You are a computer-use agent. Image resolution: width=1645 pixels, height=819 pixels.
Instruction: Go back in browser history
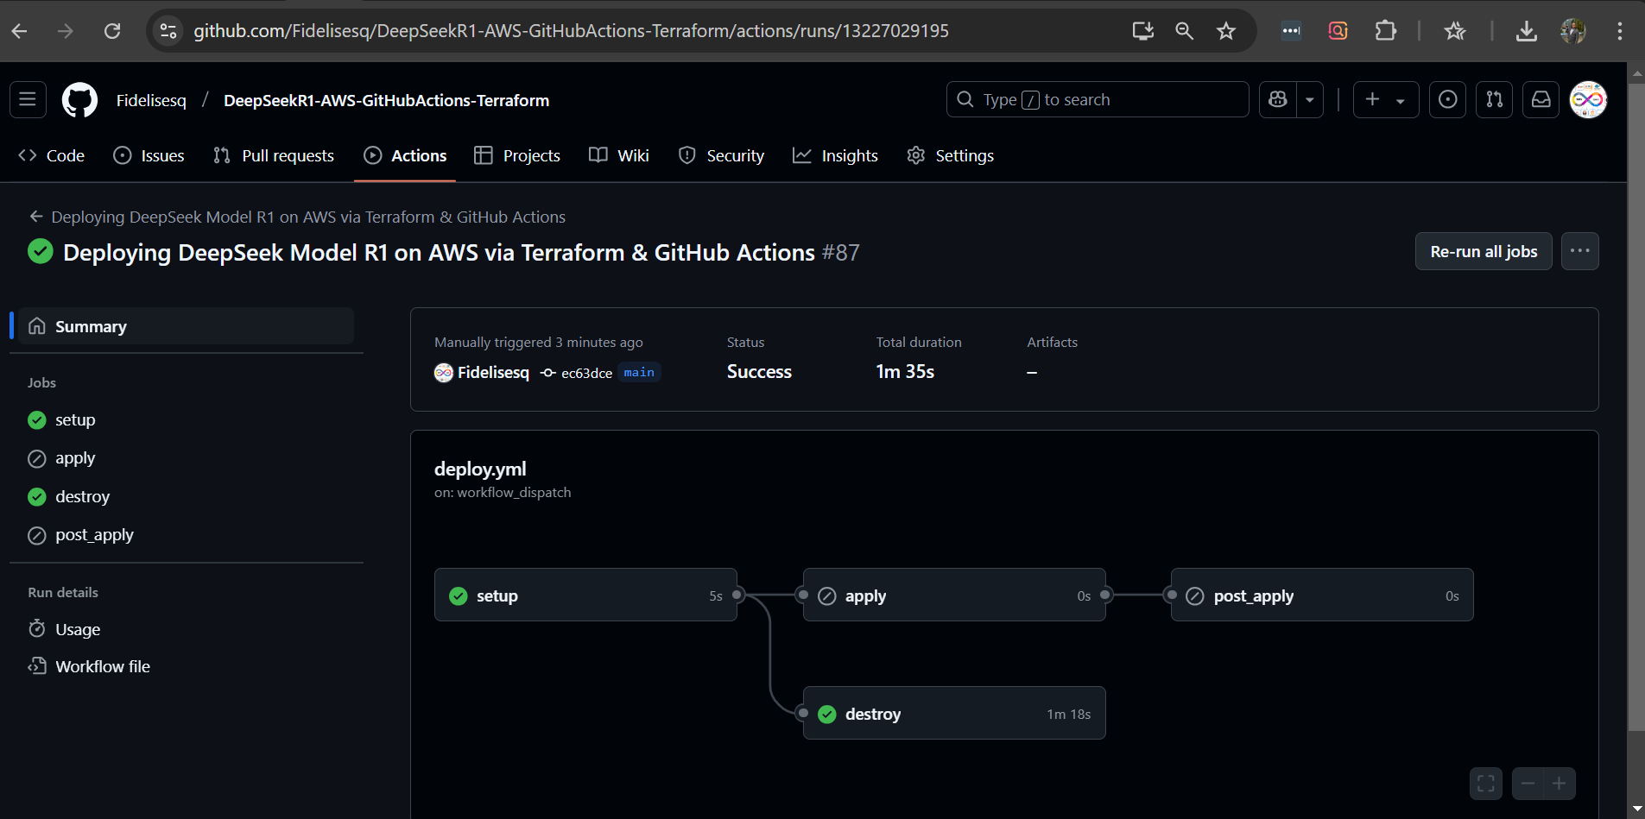click(x=20, y=31)
